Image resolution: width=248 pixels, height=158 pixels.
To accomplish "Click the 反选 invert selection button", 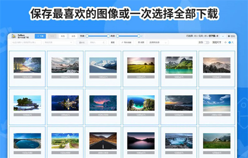I will [63, 36].
